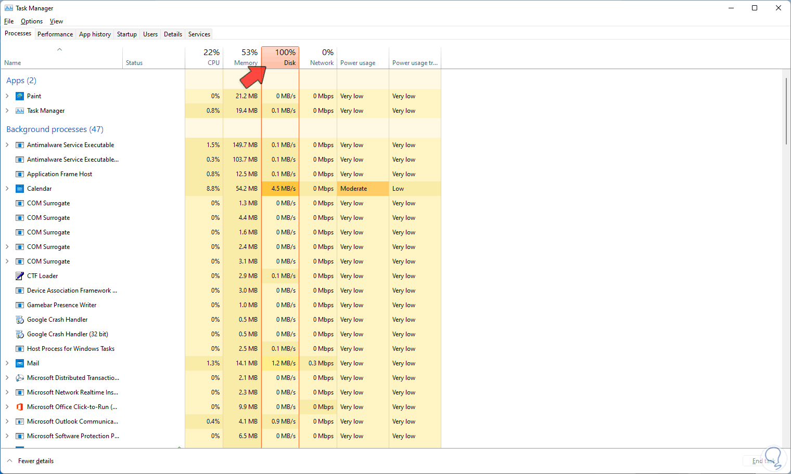791x474 pixels.
Task: Switch to the Users tab
Action: 150,34
